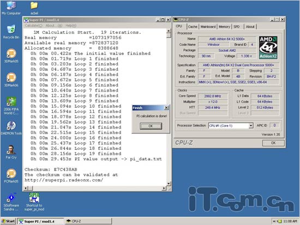The image size is (300, 225).
Task: Click the Specification field in CPU-Z
Action: click(x=238, y=65)
